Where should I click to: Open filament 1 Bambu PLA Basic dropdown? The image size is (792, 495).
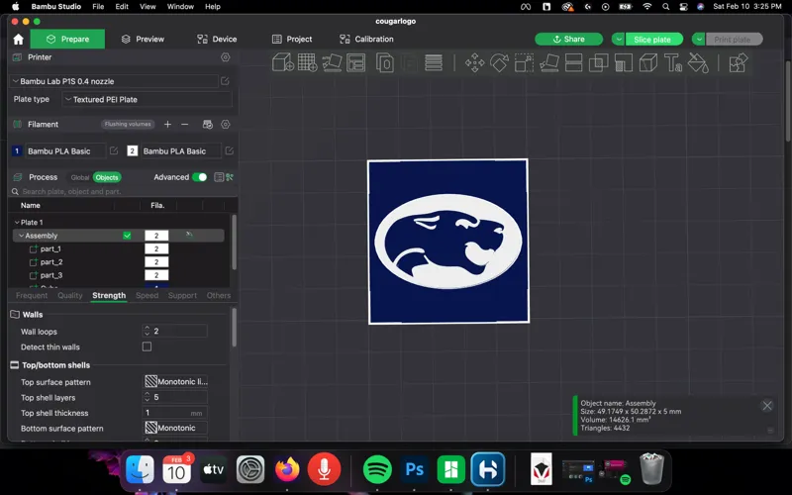point(65,150)
